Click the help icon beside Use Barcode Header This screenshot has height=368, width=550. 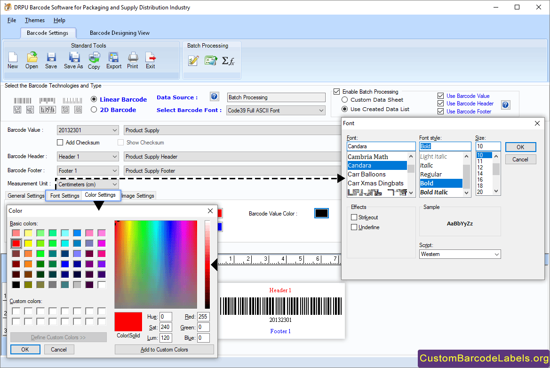pos(505,104)
